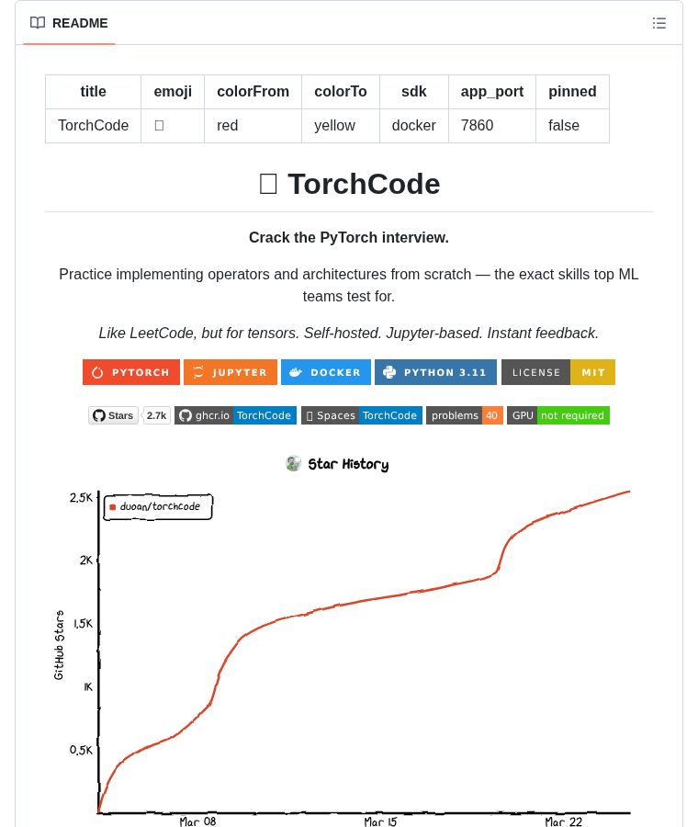Open the Jupyter badge

click(x=231, y=372)
